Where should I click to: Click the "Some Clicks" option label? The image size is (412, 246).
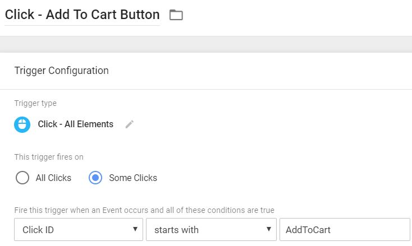[x=133, y=178]
